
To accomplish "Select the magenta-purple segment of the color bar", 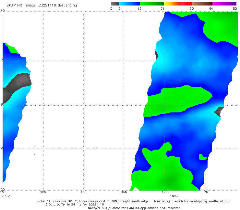I will [224, 4].
